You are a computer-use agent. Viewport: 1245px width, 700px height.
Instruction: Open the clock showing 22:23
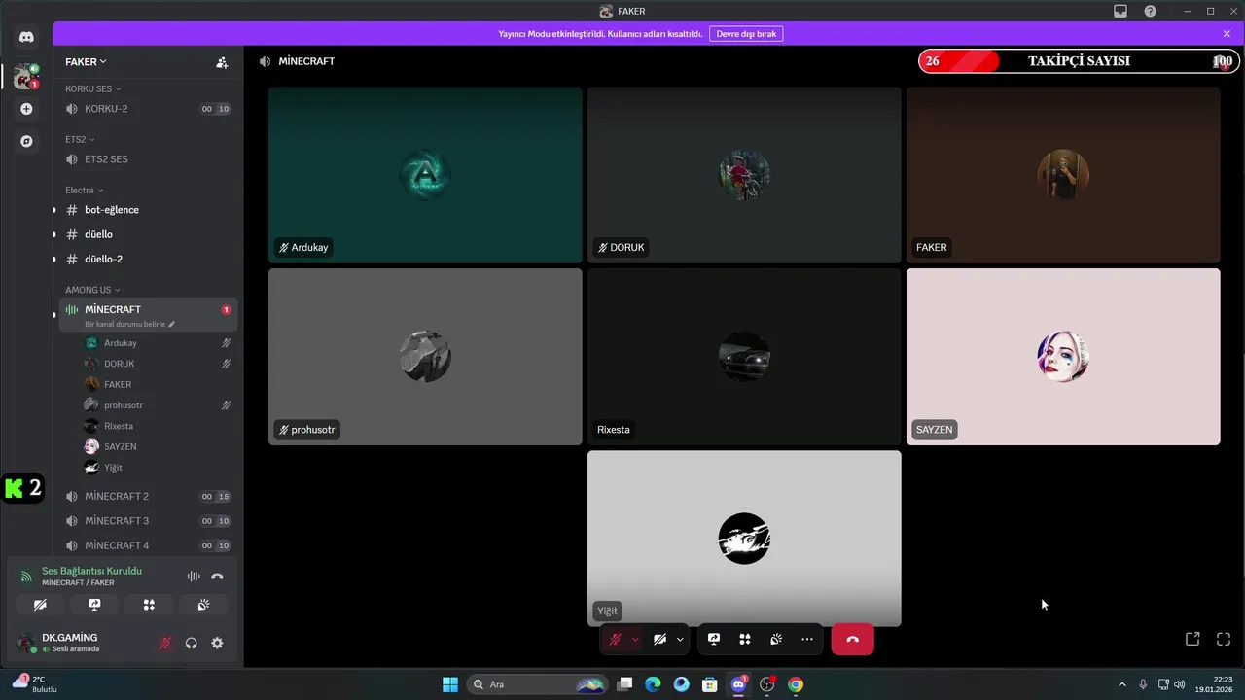pos(1215,684)
